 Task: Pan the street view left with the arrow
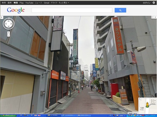point(6,24)
